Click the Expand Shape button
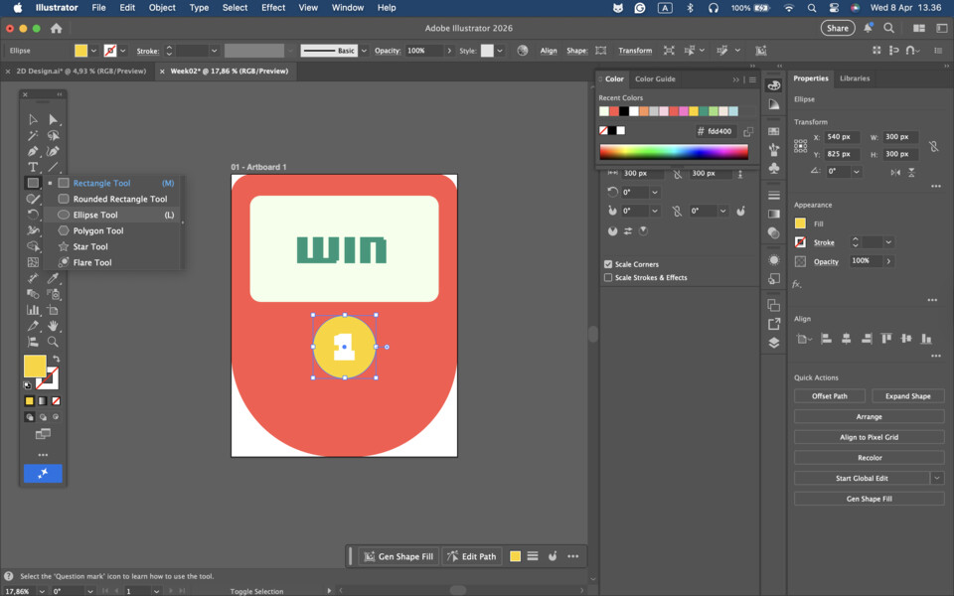This screenshot has width=954, height=596. [907, 396]
